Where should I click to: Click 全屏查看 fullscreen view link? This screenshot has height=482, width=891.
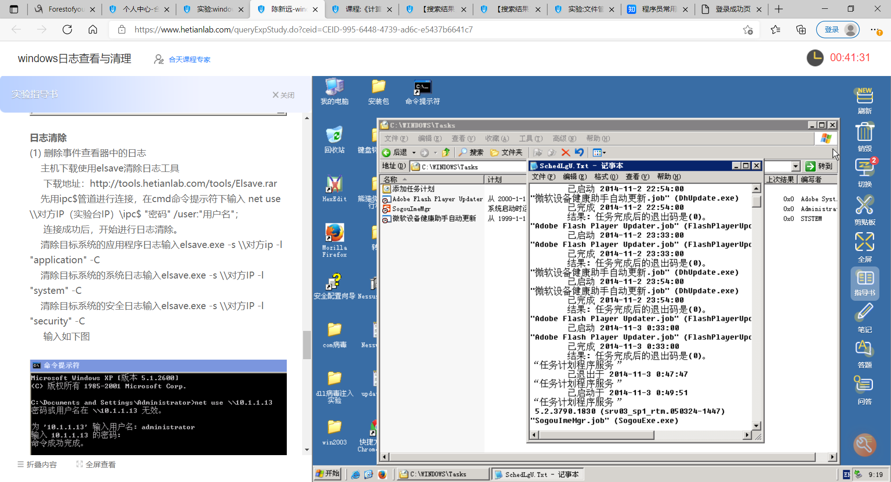pyautogui.click(x=96, y=464)
